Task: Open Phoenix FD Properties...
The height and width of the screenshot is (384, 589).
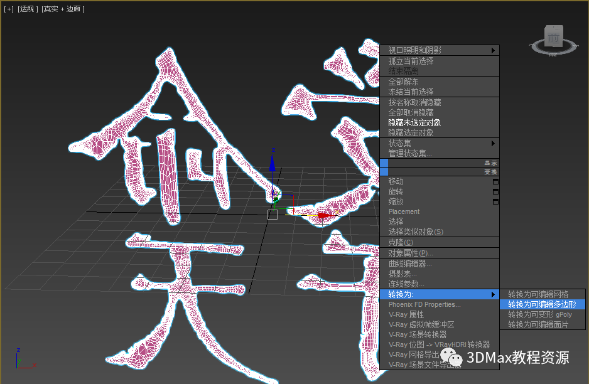Action: coord(439,304)
